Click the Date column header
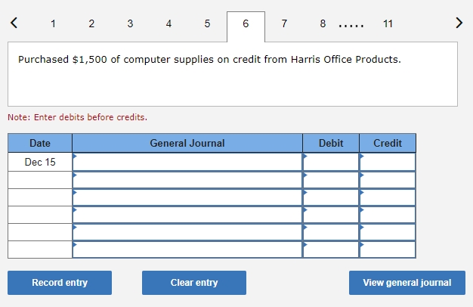The image size is (473, 307). [40, 143]
